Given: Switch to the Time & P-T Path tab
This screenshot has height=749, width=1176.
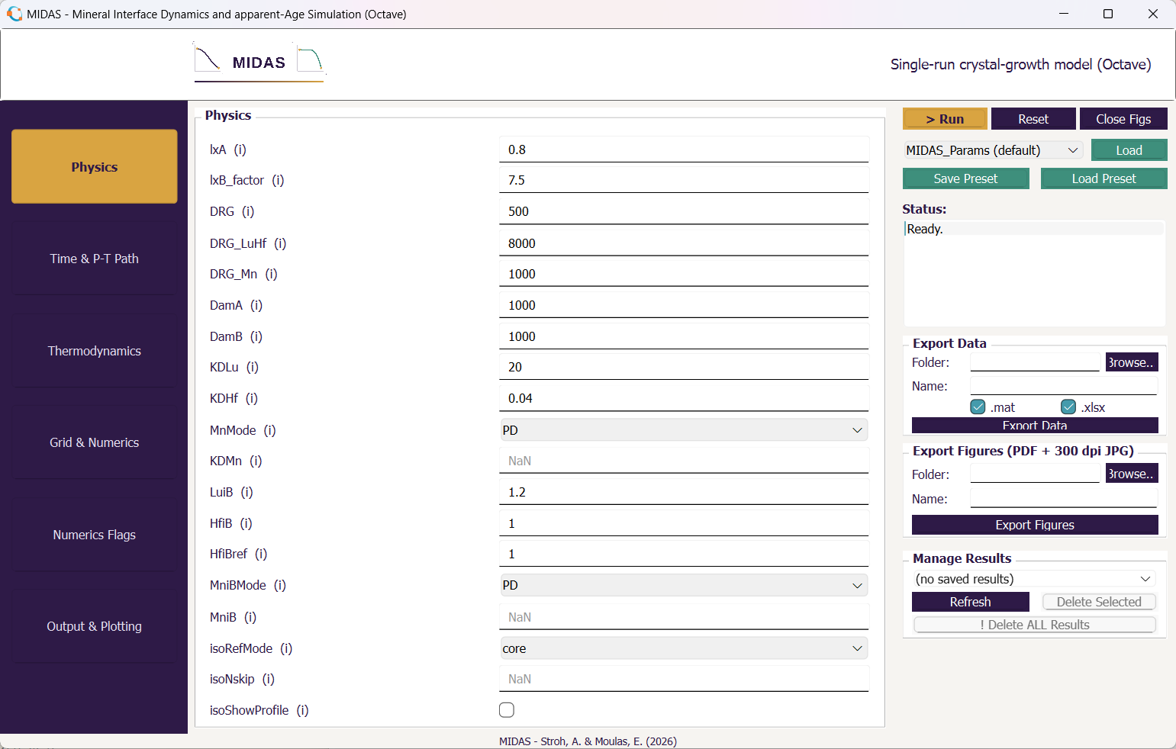Looking at the screenshot, I should (x=95, y=259).
